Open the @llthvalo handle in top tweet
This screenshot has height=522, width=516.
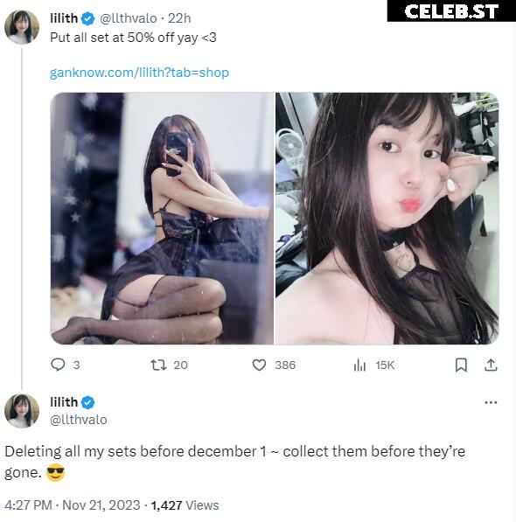pyautogui.click(x=129, y=18)
